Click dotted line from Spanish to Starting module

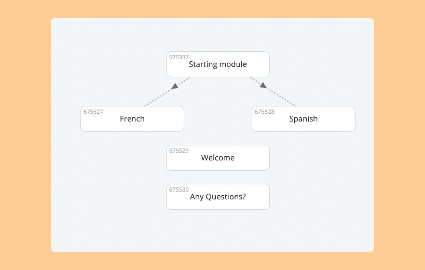point(281,96)
